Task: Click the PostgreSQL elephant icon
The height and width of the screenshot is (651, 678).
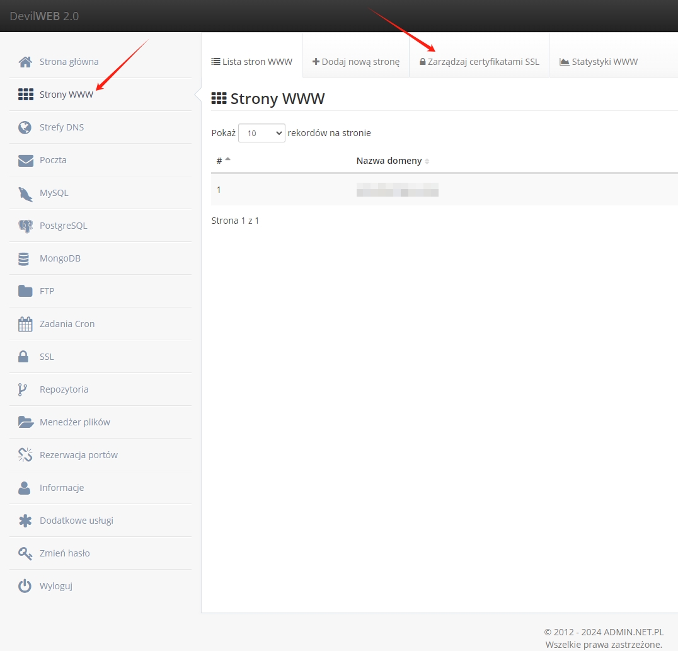Action: [25, 226]
